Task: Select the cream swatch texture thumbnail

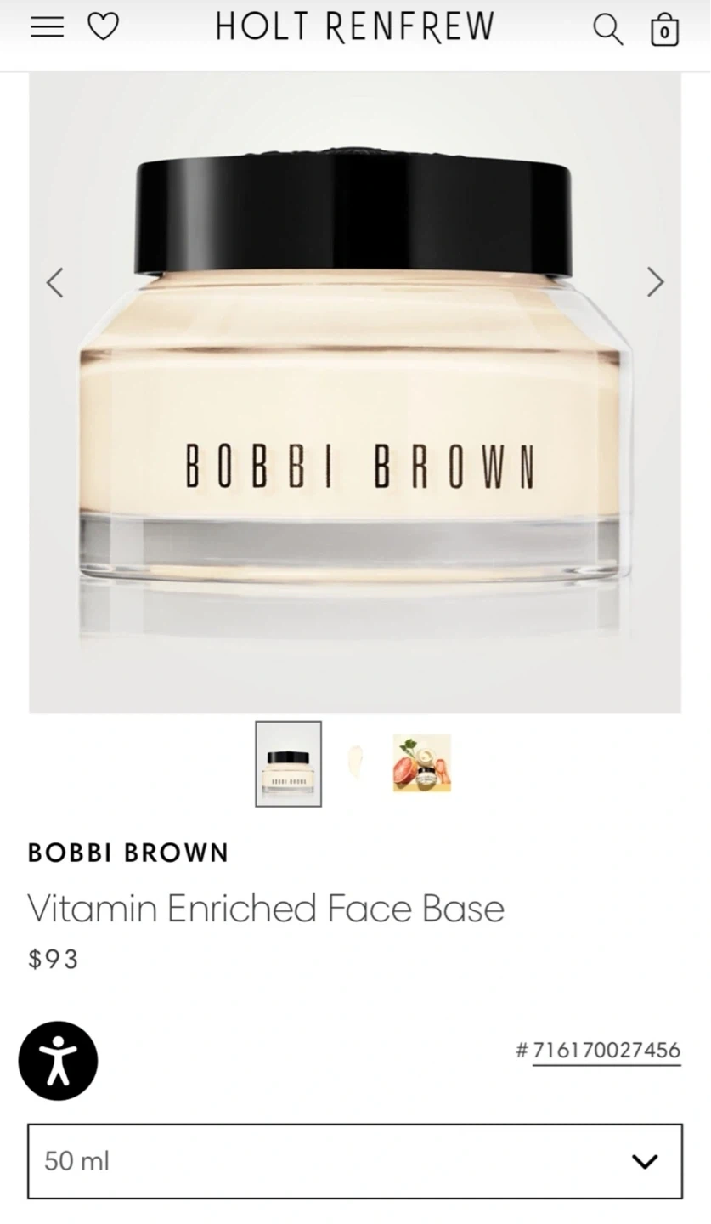Action: click(355, 762)
